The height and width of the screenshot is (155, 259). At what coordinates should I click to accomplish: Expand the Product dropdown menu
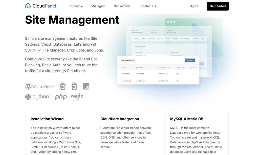tap(75, 6)
